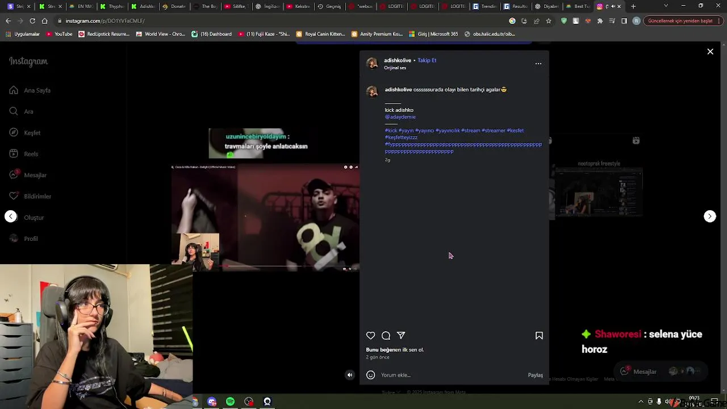The width and height of the screenshot is (727, 409).
Task: Open (16) Dashboard bookmark
Action: pos(211,34)
